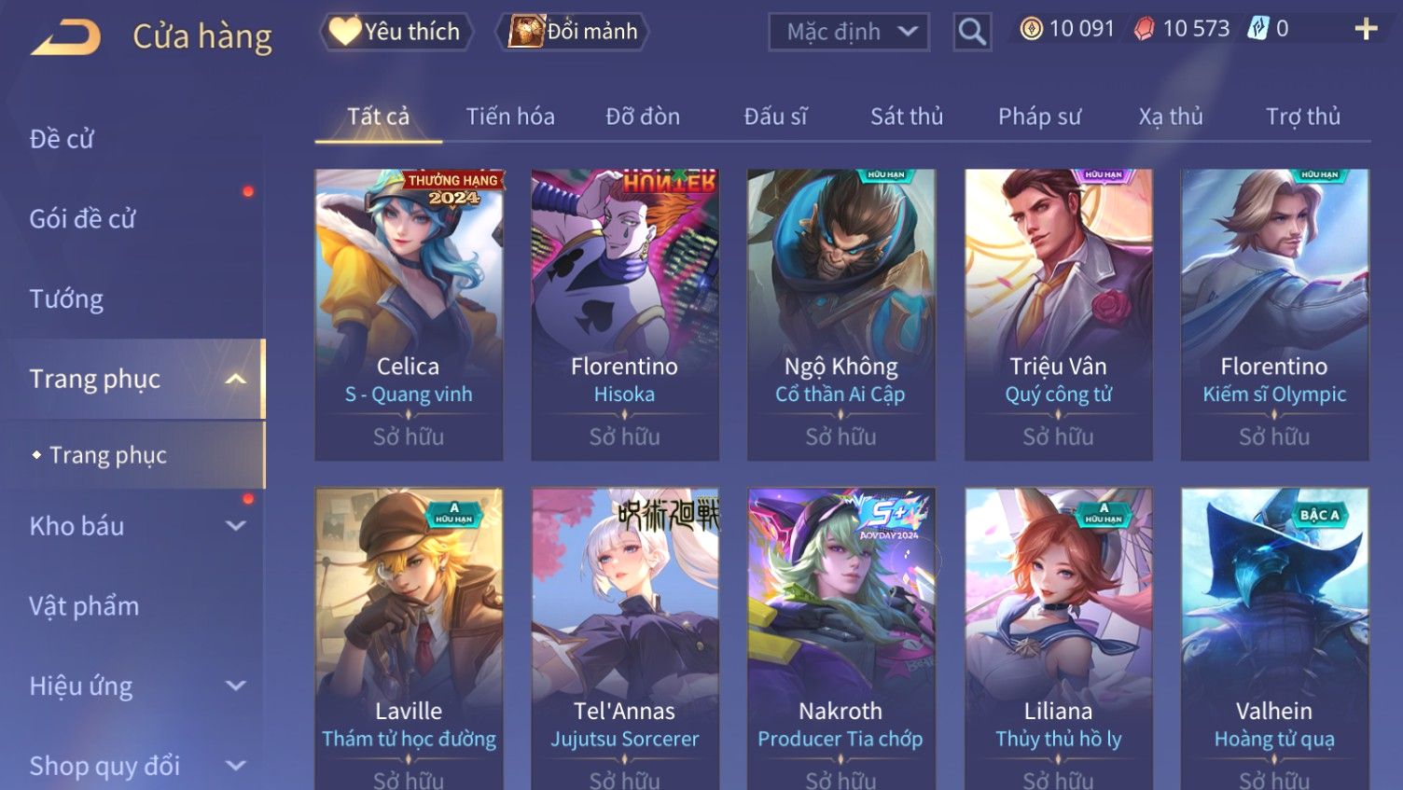Image resolution: width=1403 pixels, height=790 pixels.
Task: Select the Valhein Hoàng tử quạ skin card
Action: [x=1274, y=639]
